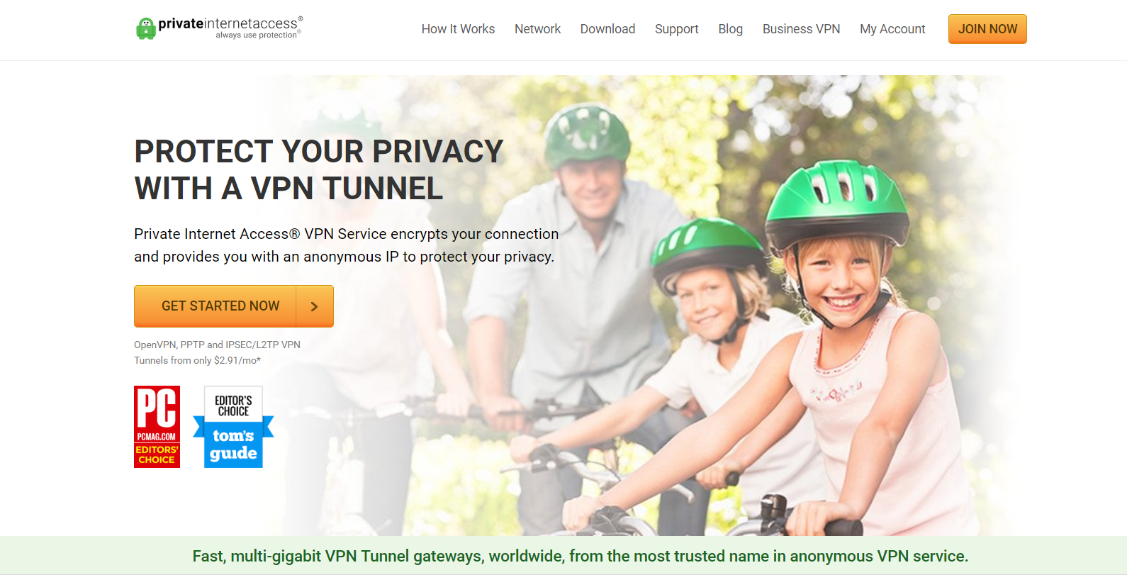Image resolution: width=1127 pixels, height=575 pixels.
Task: Click the Protect Your Privacy headline
Action: pyautogui.click(x=318, y=170)
